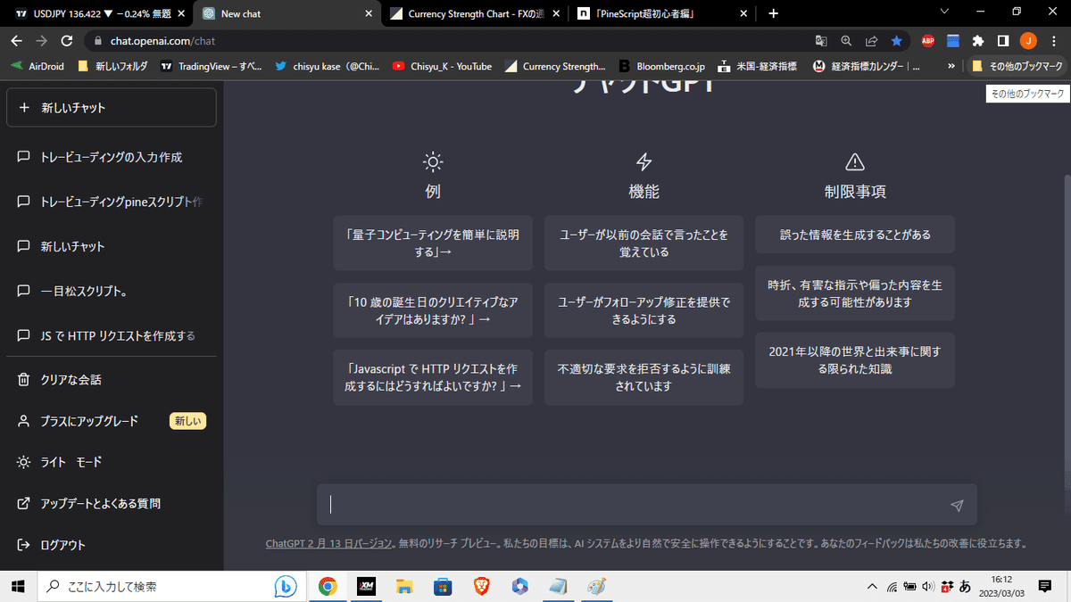Click the 不適切な要求を拒否する capability card

click(643, 377)
